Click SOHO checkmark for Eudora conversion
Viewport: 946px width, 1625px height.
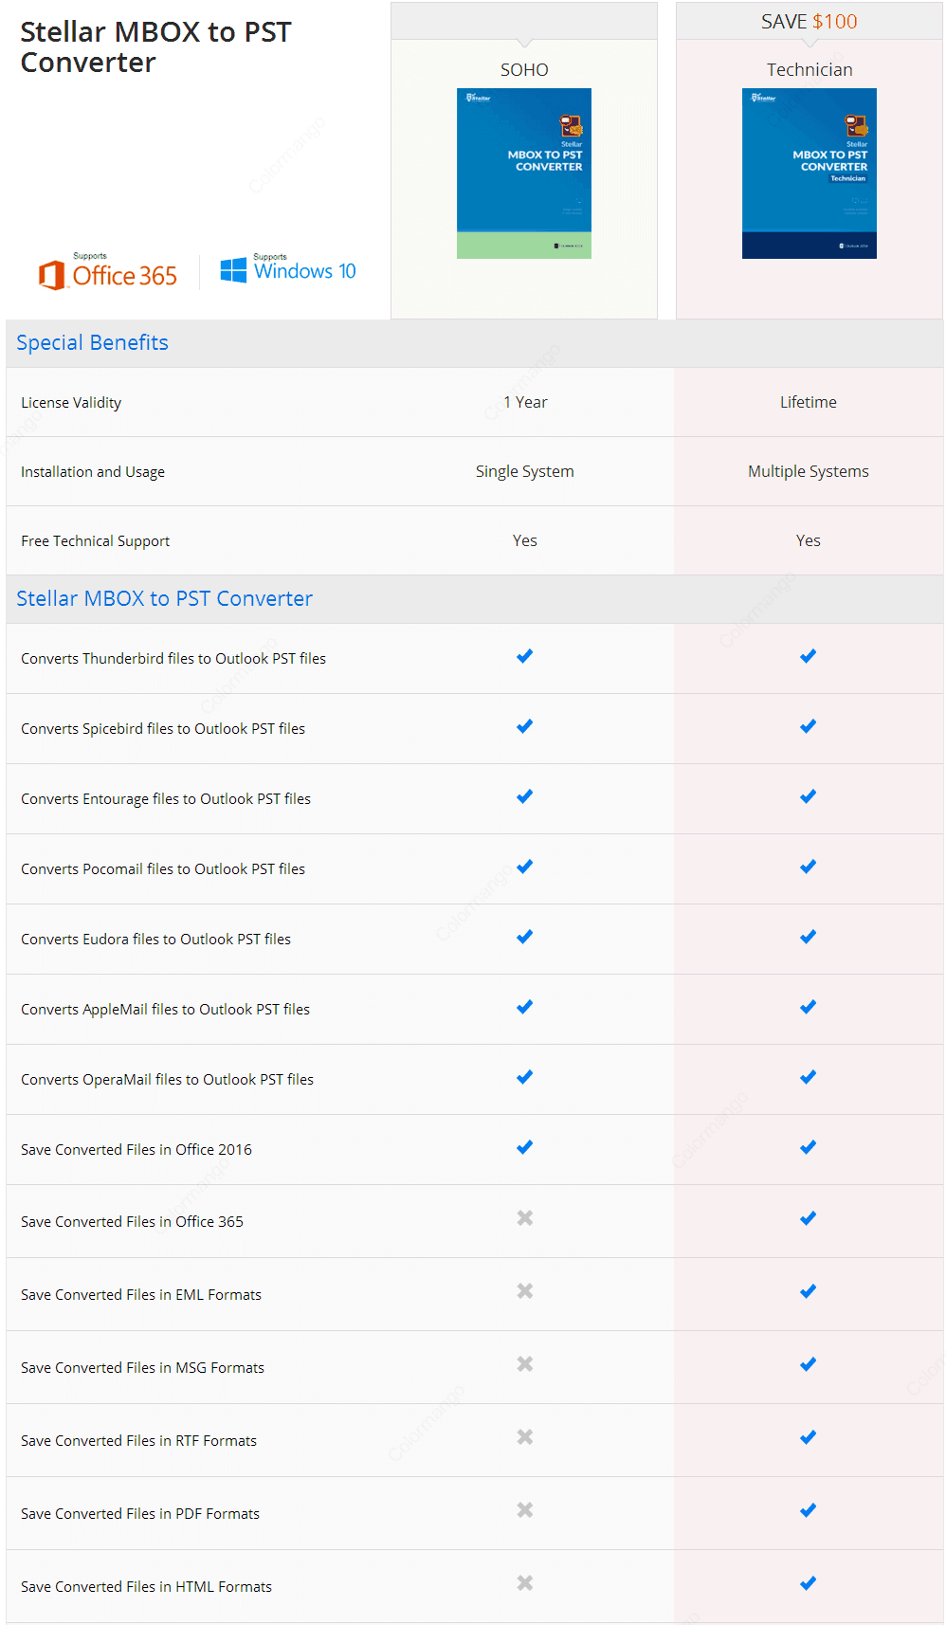[524, 937]
